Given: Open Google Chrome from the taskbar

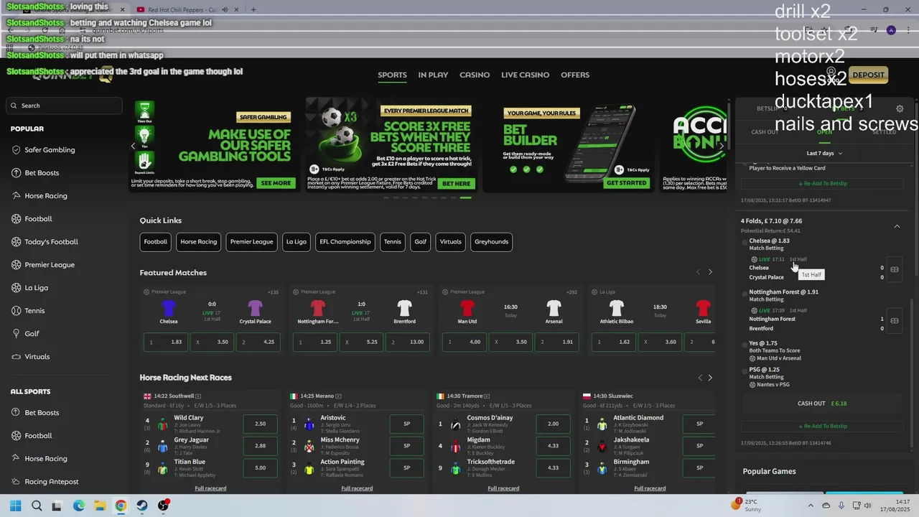Looking at the screenshot, I should (121, 506).
